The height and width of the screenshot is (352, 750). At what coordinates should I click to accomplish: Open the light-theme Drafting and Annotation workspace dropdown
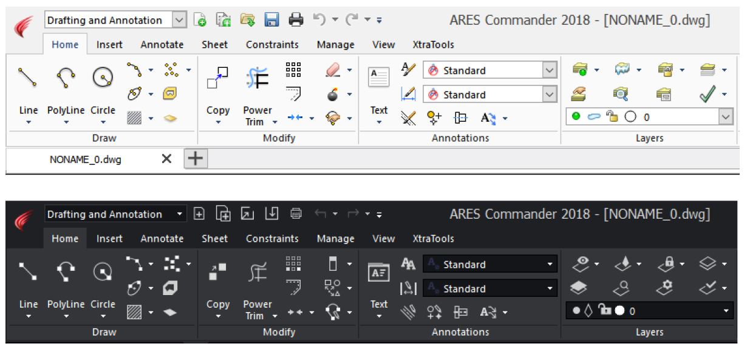(179, 20)
